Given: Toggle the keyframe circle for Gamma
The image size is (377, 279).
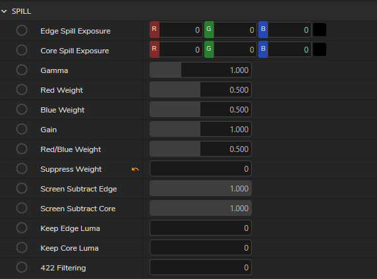Looking at the screenshot, I should point(22,70).
